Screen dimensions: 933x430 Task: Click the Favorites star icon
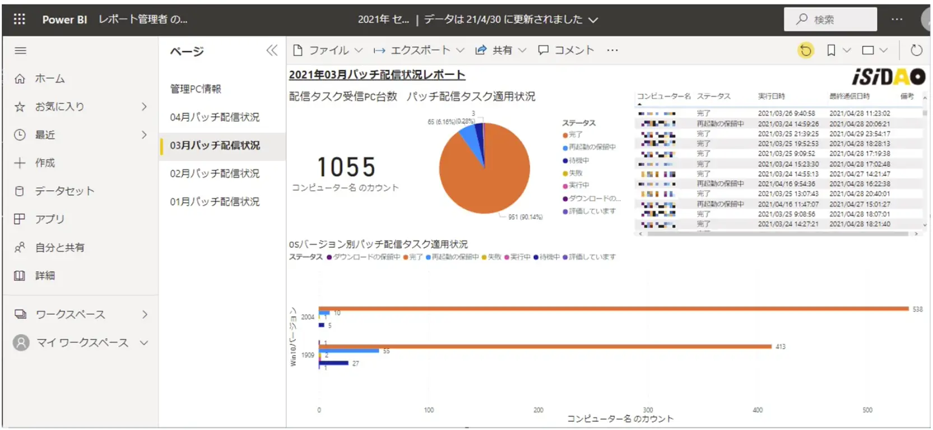[20, 107]
